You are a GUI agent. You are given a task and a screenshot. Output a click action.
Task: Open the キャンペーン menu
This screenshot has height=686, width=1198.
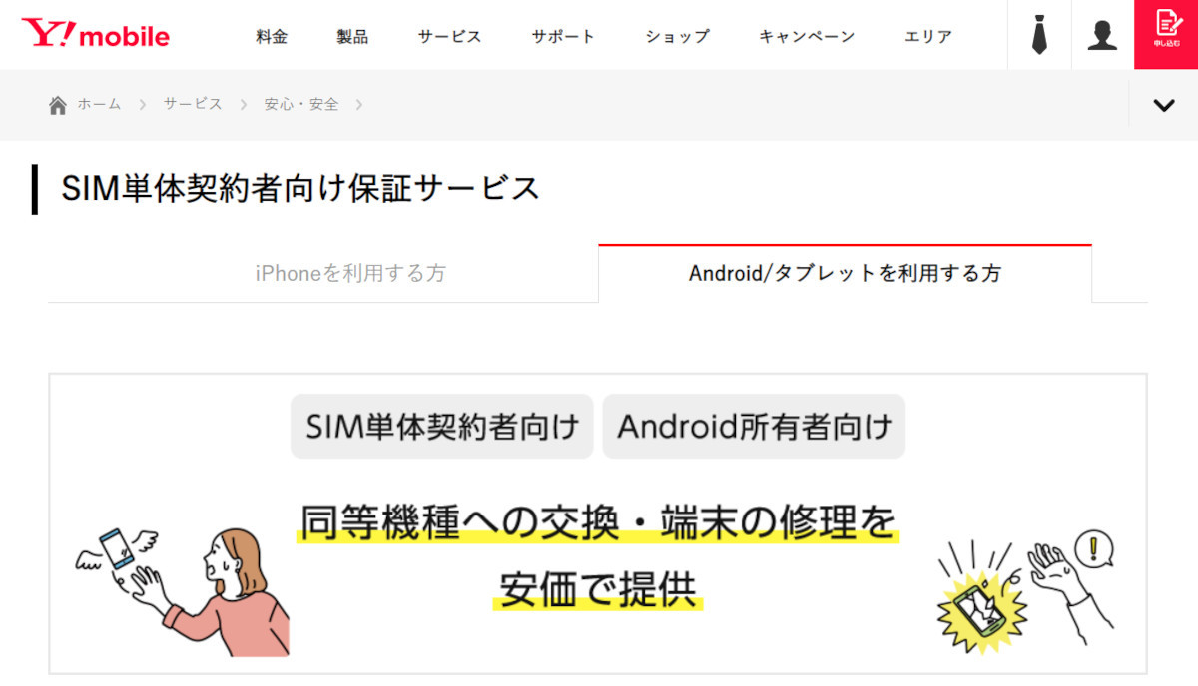pyautogui.click(x=807, y=37)
